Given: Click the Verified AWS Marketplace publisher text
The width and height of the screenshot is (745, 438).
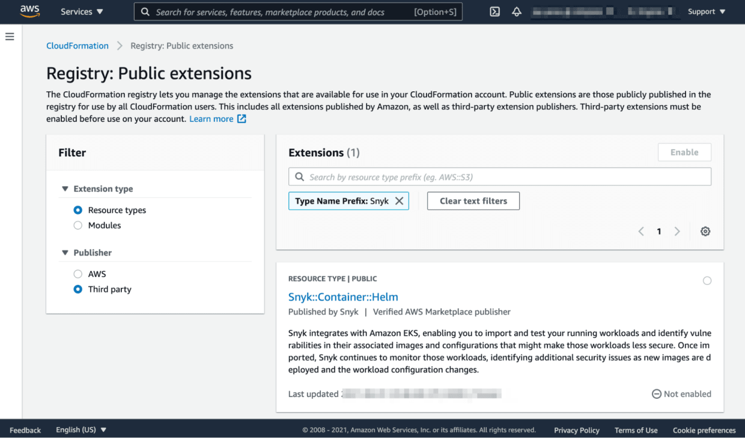Looking at the screenshot, I should coord(442,312).
